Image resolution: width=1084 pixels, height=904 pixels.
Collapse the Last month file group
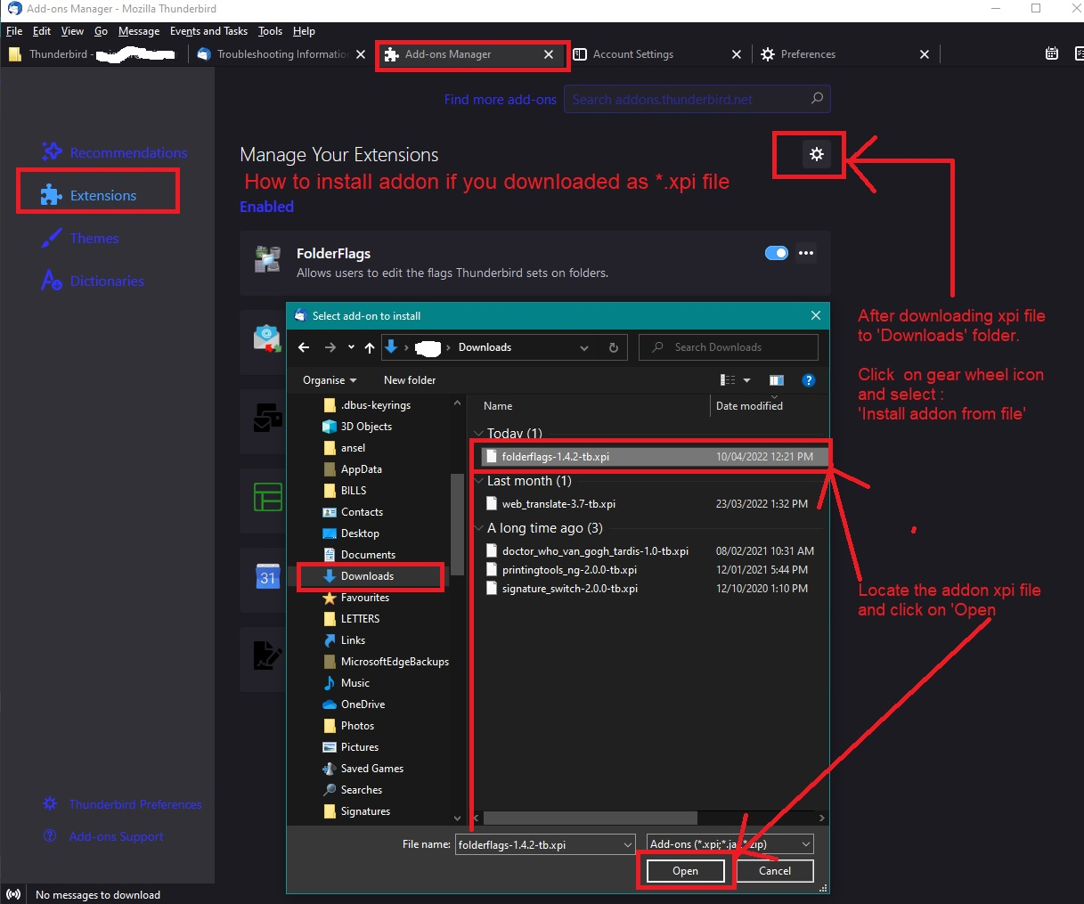click(x=479, y=481)
